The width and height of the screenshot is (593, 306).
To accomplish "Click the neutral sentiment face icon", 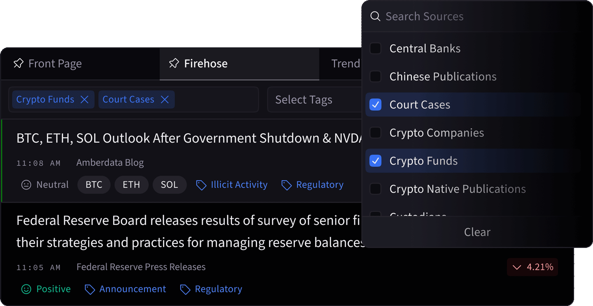I will pyautogui.click(x=26, y=185).
